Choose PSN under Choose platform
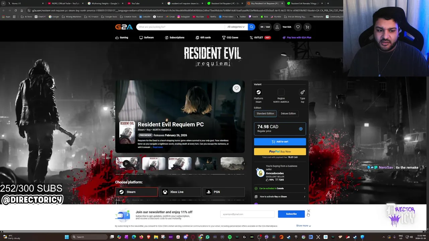Image resolution: width=429 pixels, height=241 pixels. 224,192
